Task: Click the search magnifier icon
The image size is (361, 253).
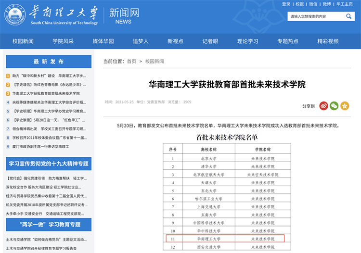Action: 348,16
